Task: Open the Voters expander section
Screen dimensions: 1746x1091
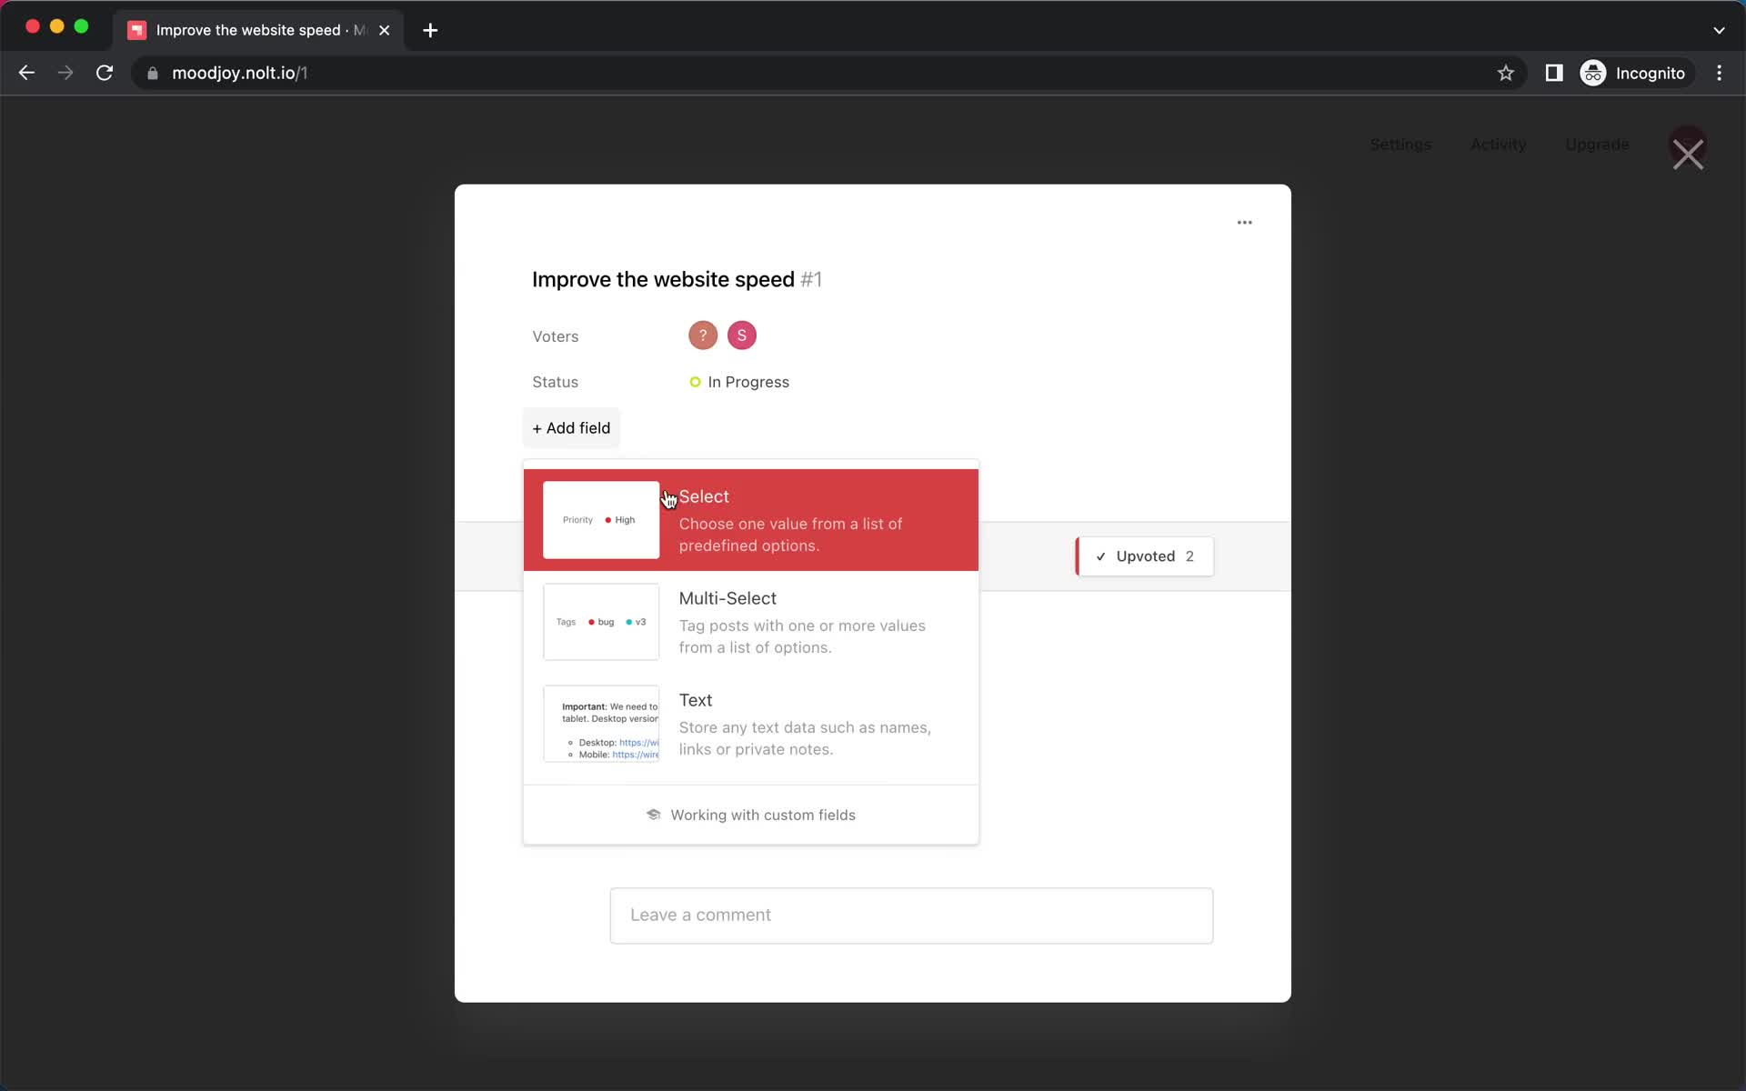Action: [555, 335]
